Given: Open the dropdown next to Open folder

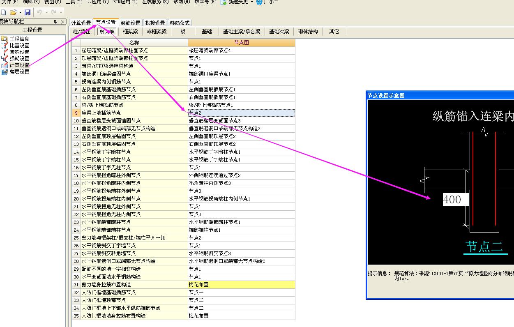Looking at the screenshot, I should click(20, 12).
